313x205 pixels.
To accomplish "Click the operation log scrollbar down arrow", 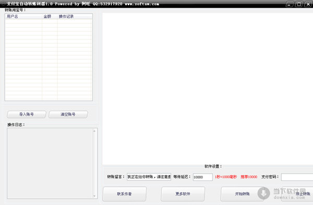I will point(94,196).
